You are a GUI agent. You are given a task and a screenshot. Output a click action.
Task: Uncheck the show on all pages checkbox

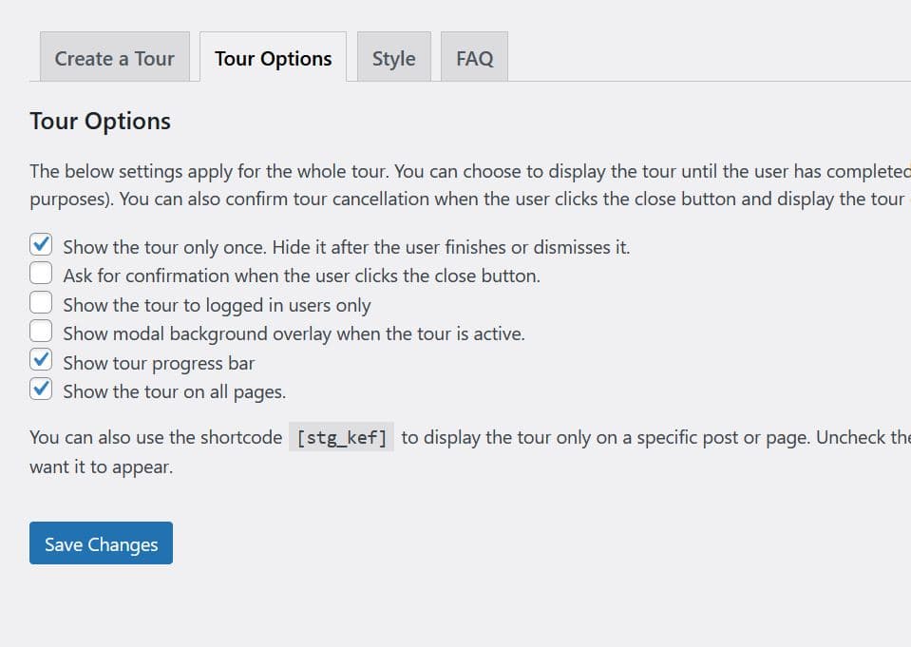pos(41,390)
